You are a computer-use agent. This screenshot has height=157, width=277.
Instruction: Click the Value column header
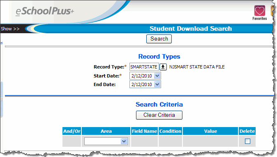[x=210, y=131]
